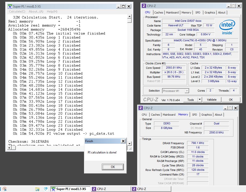
Task: Select the Graphics tab in top CPU-Z
Action: [x=210, y=13]
